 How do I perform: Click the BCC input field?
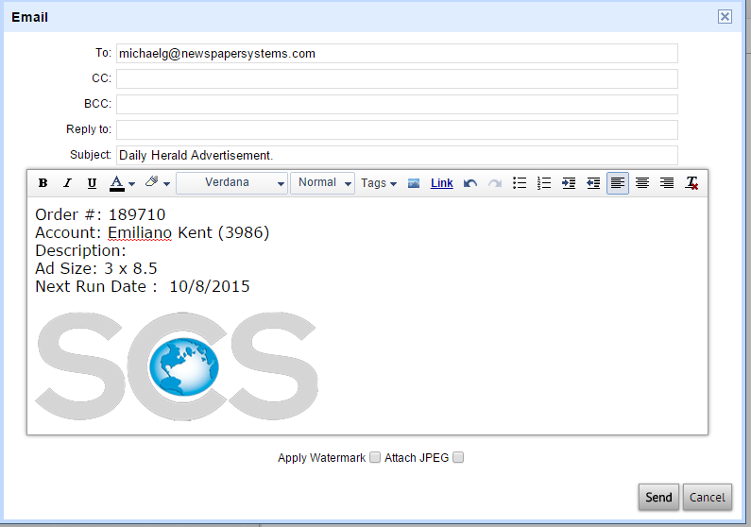point(397,104)
